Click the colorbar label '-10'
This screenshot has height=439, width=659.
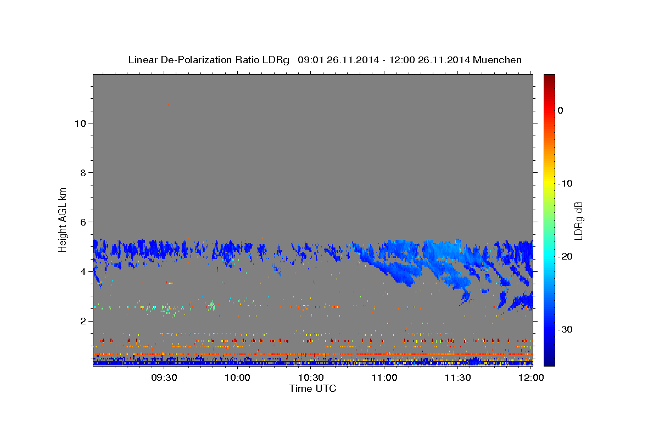565,183
